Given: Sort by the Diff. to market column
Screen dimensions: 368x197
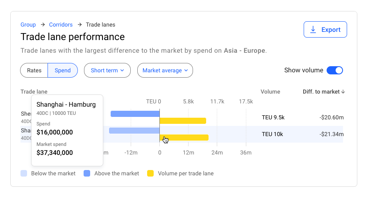Looking at the screenshot, I should 321,92.
